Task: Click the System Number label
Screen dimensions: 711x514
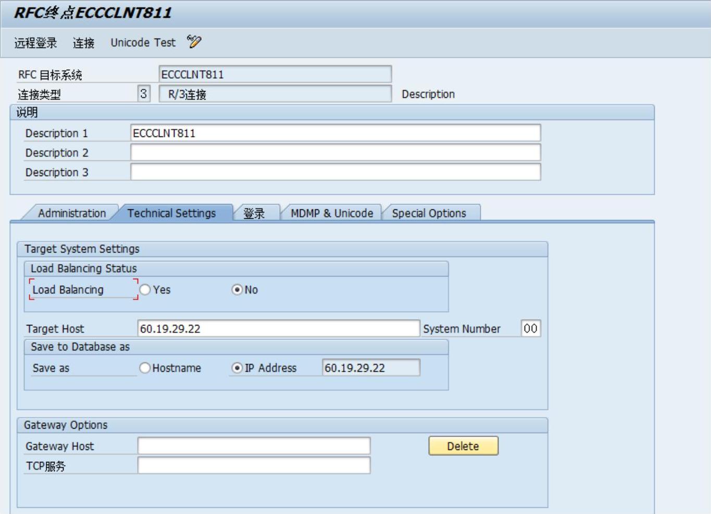Action: pyautogui.click(x=461, y=329)
